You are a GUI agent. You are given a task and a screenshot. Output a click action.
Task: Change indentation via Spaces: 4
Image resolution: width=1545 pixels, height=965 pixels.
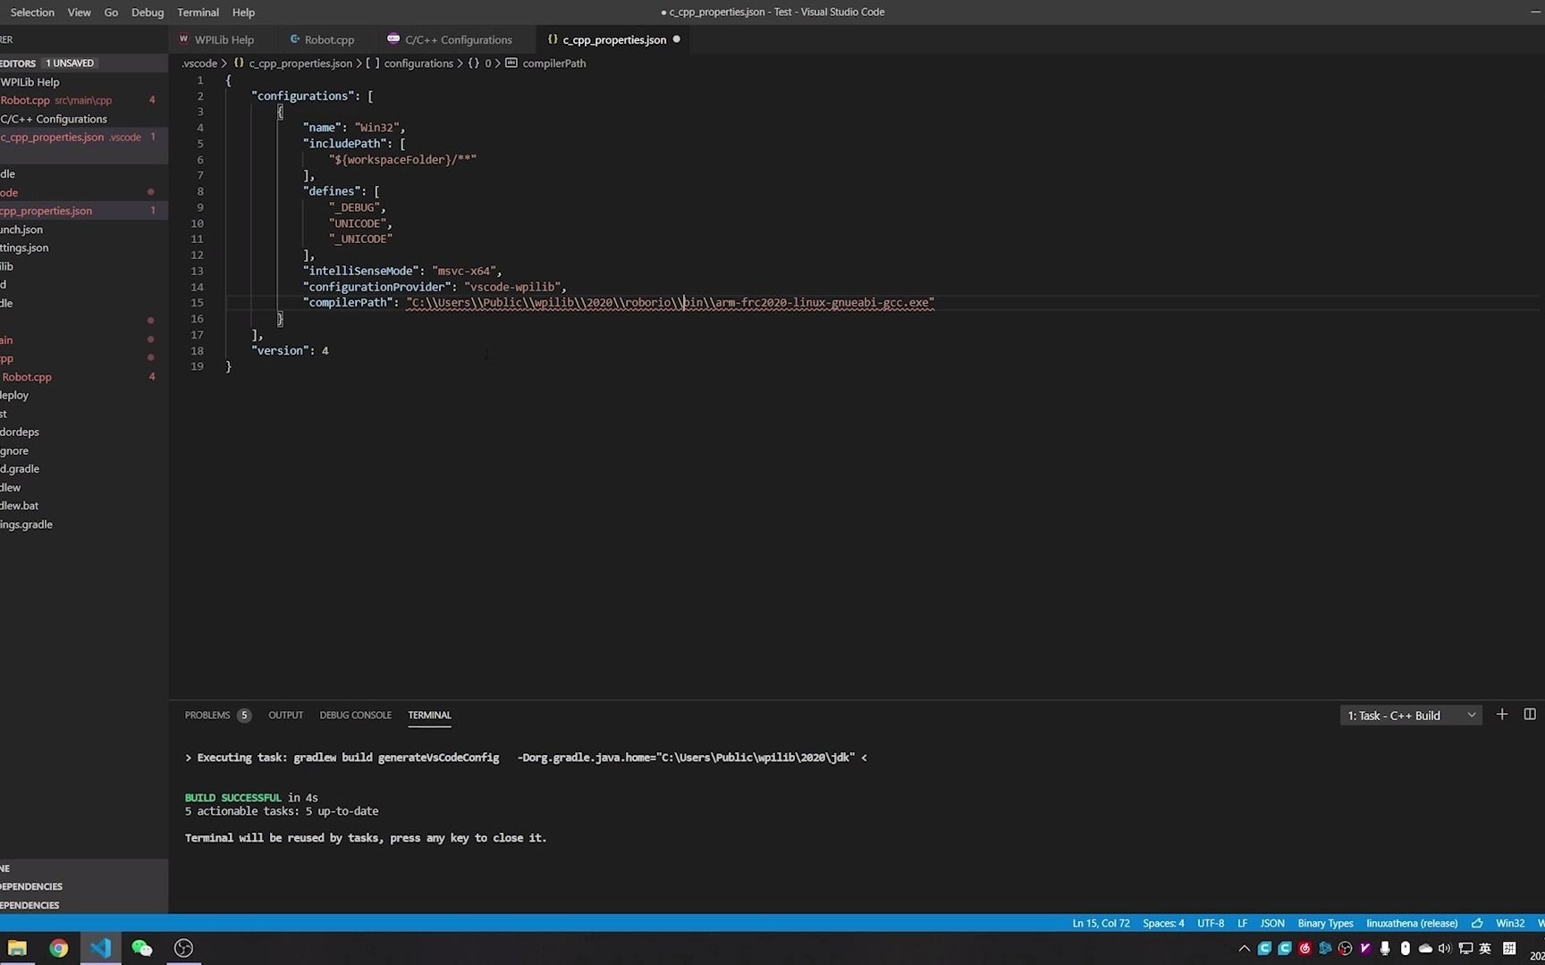(x=1163, y=923)
